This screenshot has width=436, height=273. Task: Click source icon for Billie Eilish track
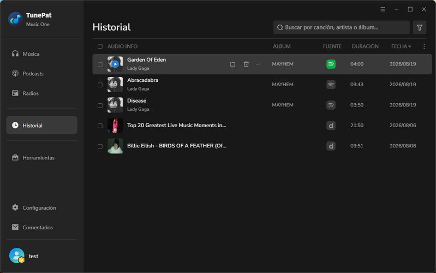(331, 146)
